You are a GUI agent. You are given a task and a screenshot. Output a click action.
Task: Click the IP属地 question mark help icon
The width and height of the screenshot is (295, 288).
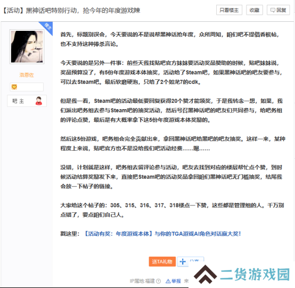159,281
